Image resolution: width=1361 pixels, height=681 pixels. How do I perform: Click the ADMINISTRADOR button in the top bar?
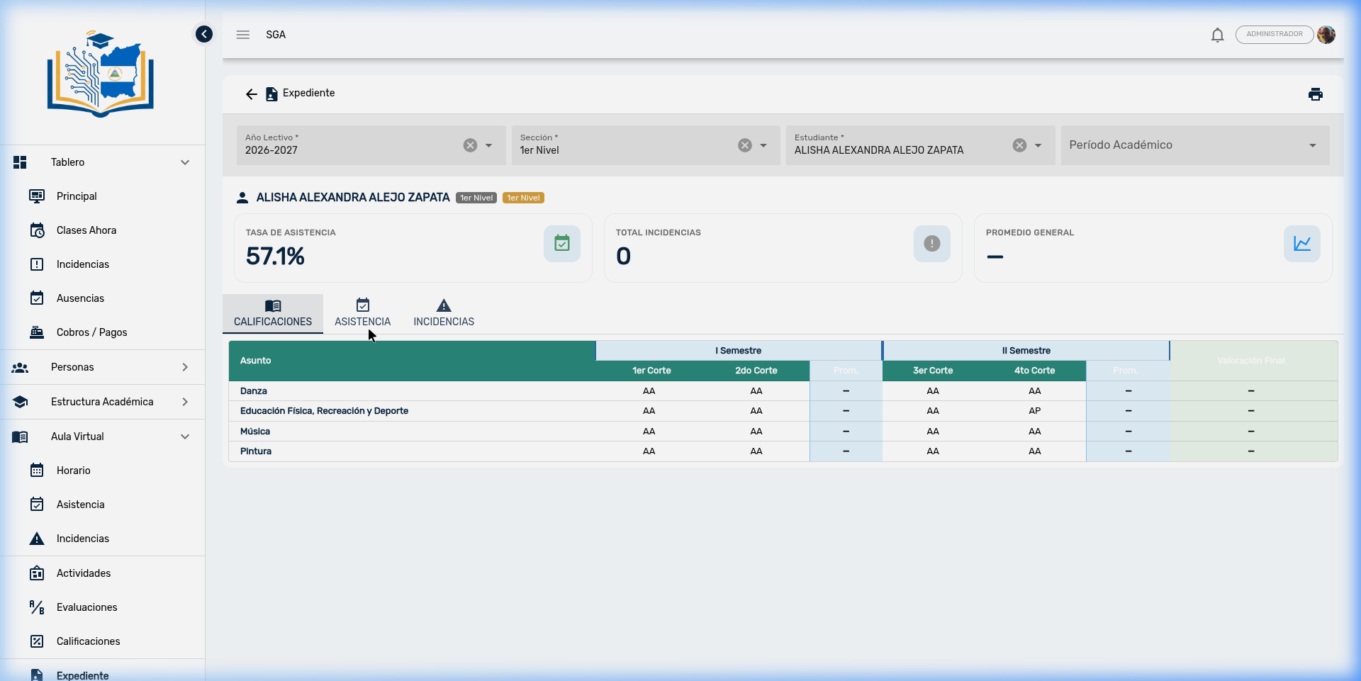(1275, 34)
